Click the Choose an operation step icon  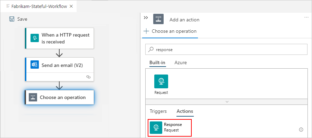tap(33, 97)
